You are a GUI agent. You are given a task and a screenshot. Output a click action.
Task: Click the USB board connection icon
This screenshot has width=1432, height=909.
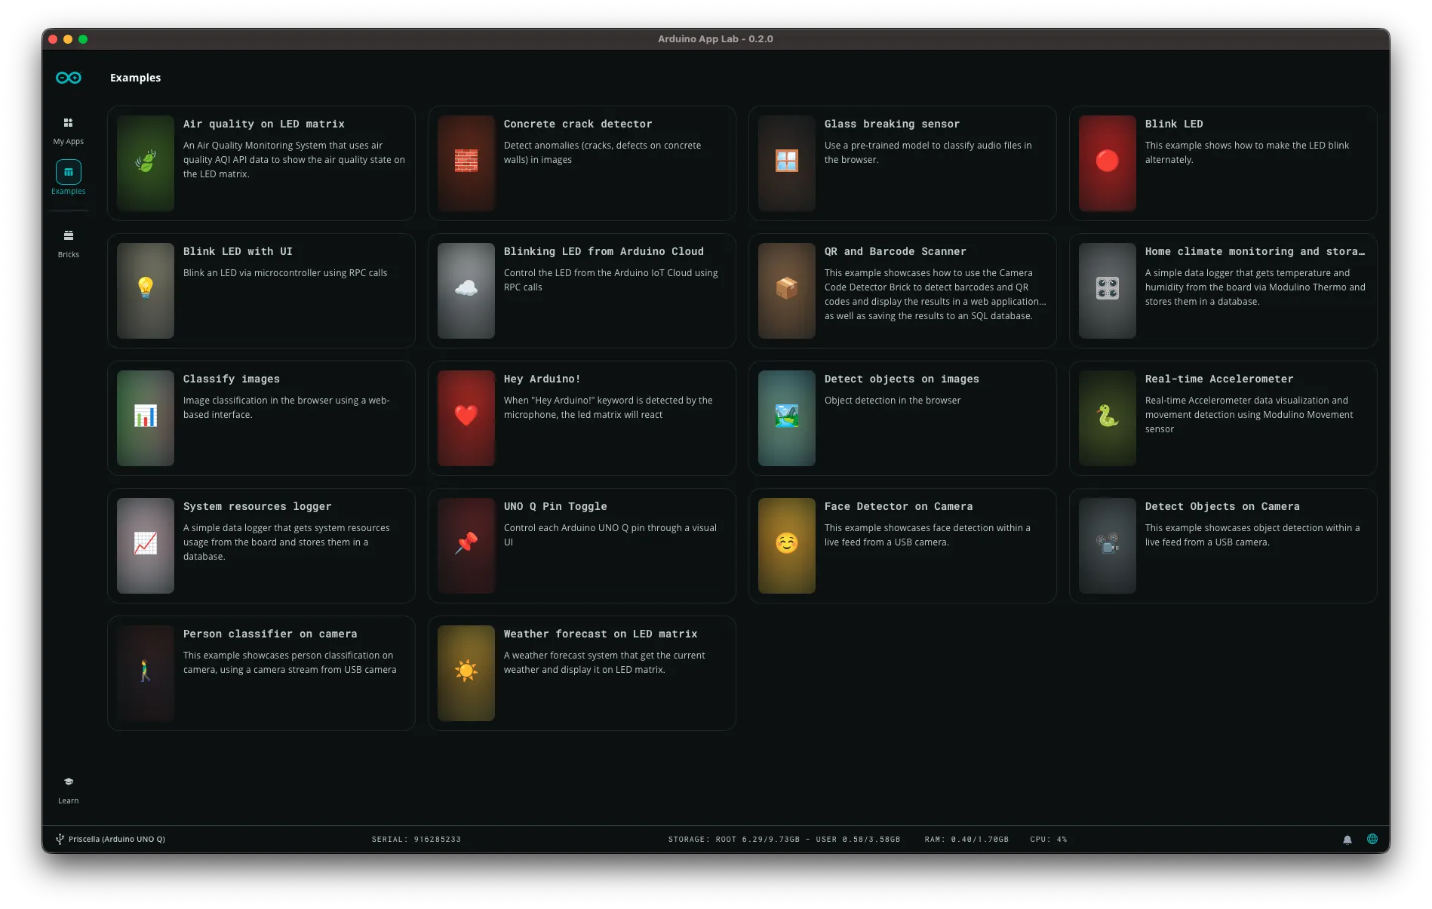coord(60,839)
